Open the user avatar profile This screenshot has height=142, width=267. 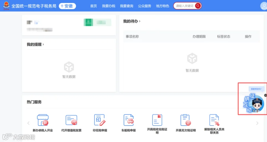(x=264, y=6)
